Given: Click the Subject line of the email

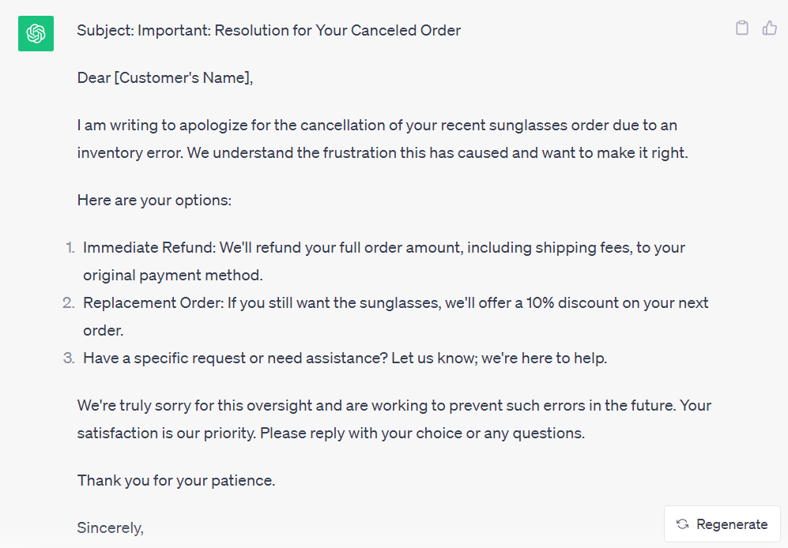Looking at the screenshot, I should [x=269, y=31].
